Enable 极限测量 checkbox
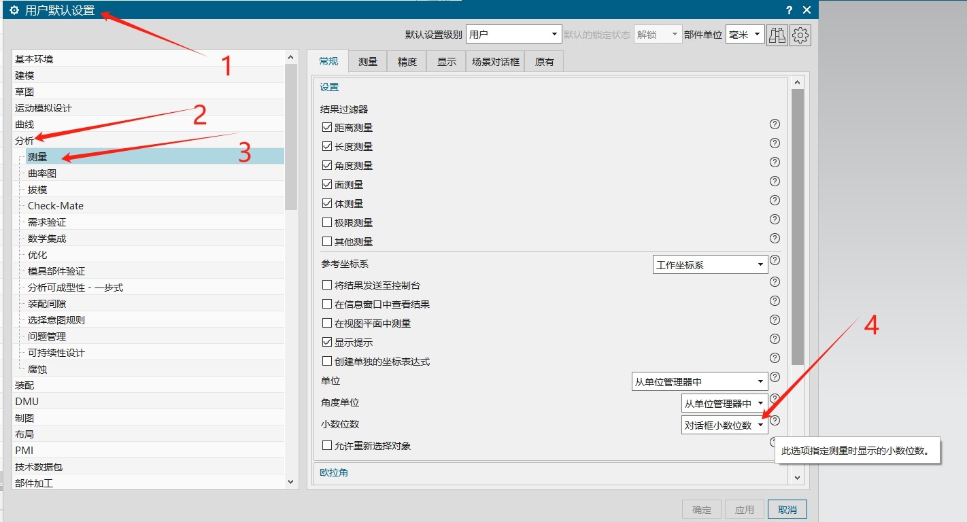The height and width of the screenshot is (522, 967). coord(327,222)
